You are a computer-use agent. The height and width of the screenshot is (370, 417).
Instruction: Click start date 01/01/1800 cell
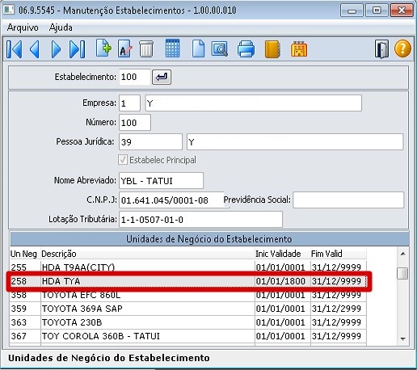click(x=282, y=281)
